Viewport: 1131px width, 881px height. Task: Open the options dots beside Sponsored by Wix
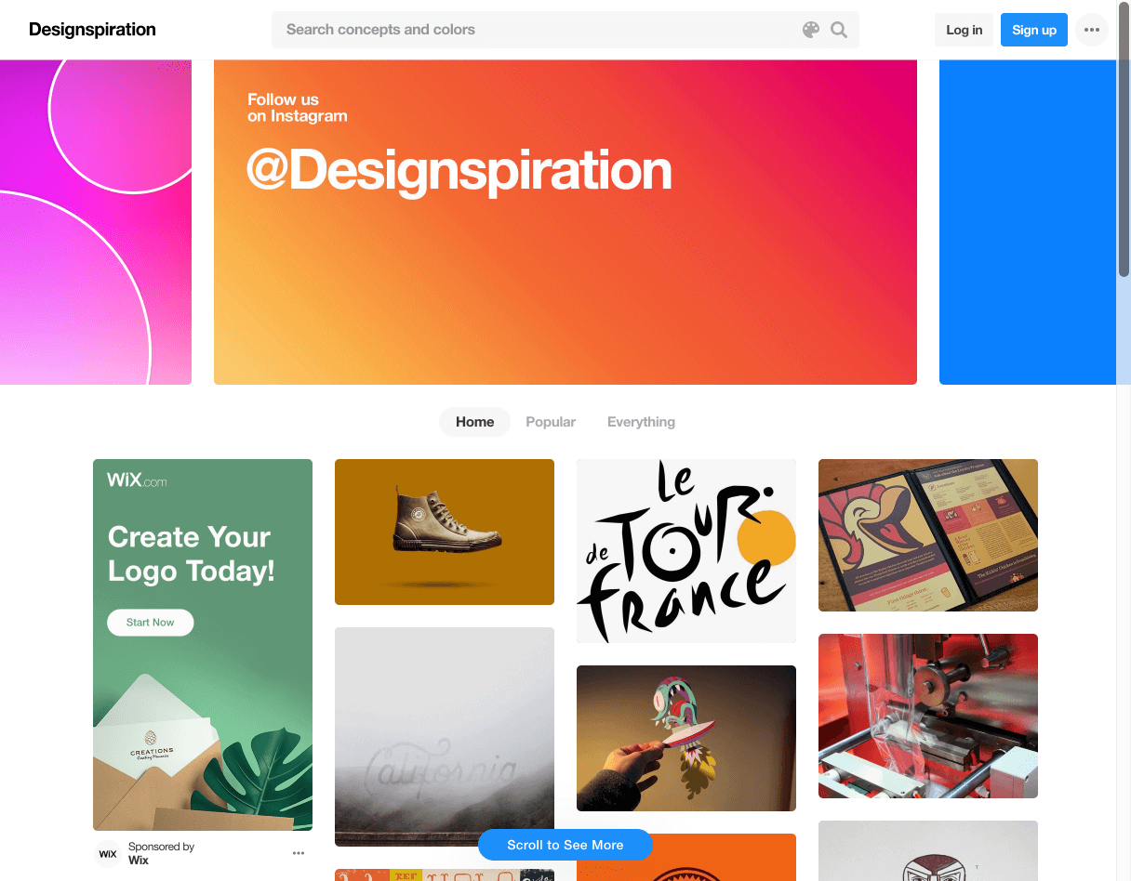coord(299,853)
